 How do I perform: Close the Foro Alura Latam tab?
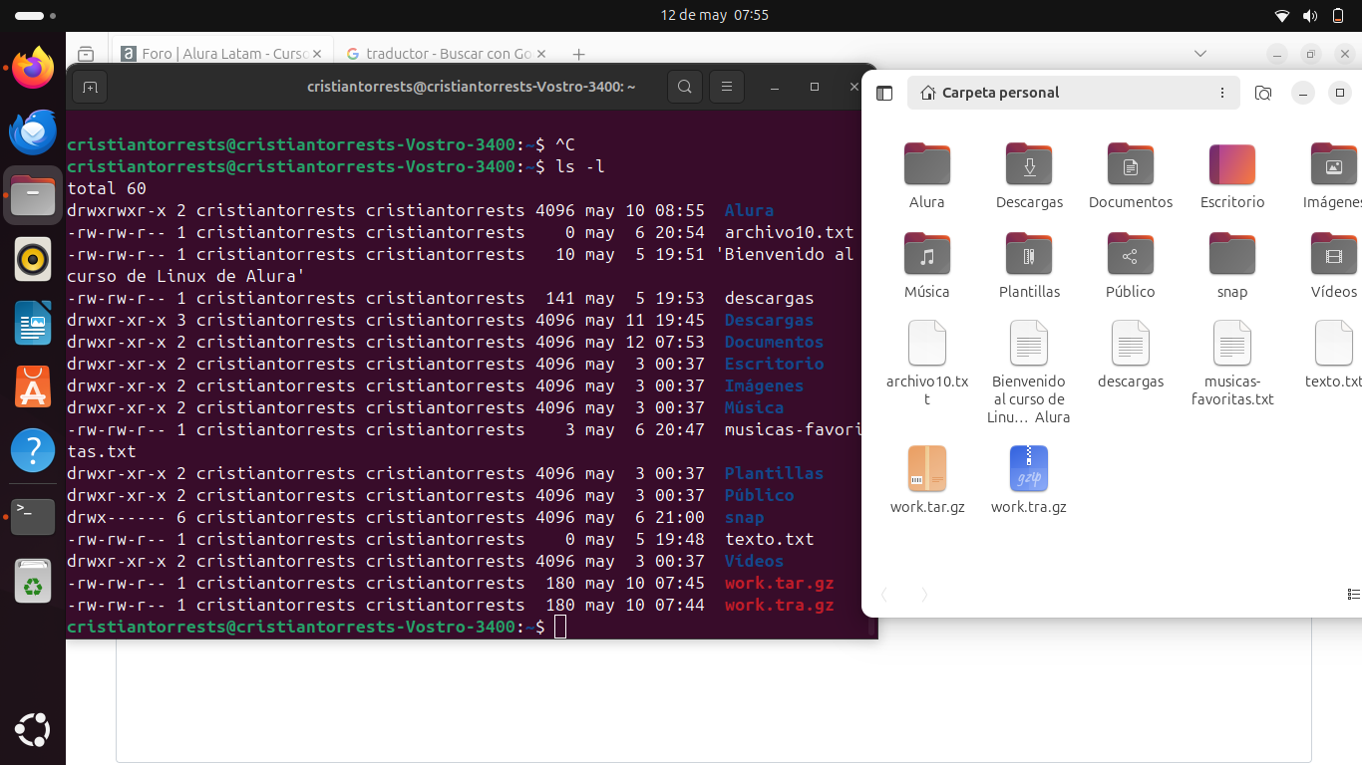tap(317, 54)
